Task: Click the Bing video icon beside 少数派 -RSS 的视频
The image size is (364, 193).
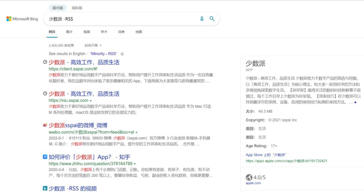Action: [x=45, y=188]
